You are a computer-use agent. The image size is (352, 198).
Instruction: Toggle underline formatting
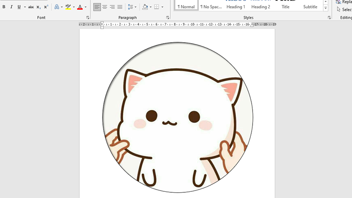coord(19,7)
